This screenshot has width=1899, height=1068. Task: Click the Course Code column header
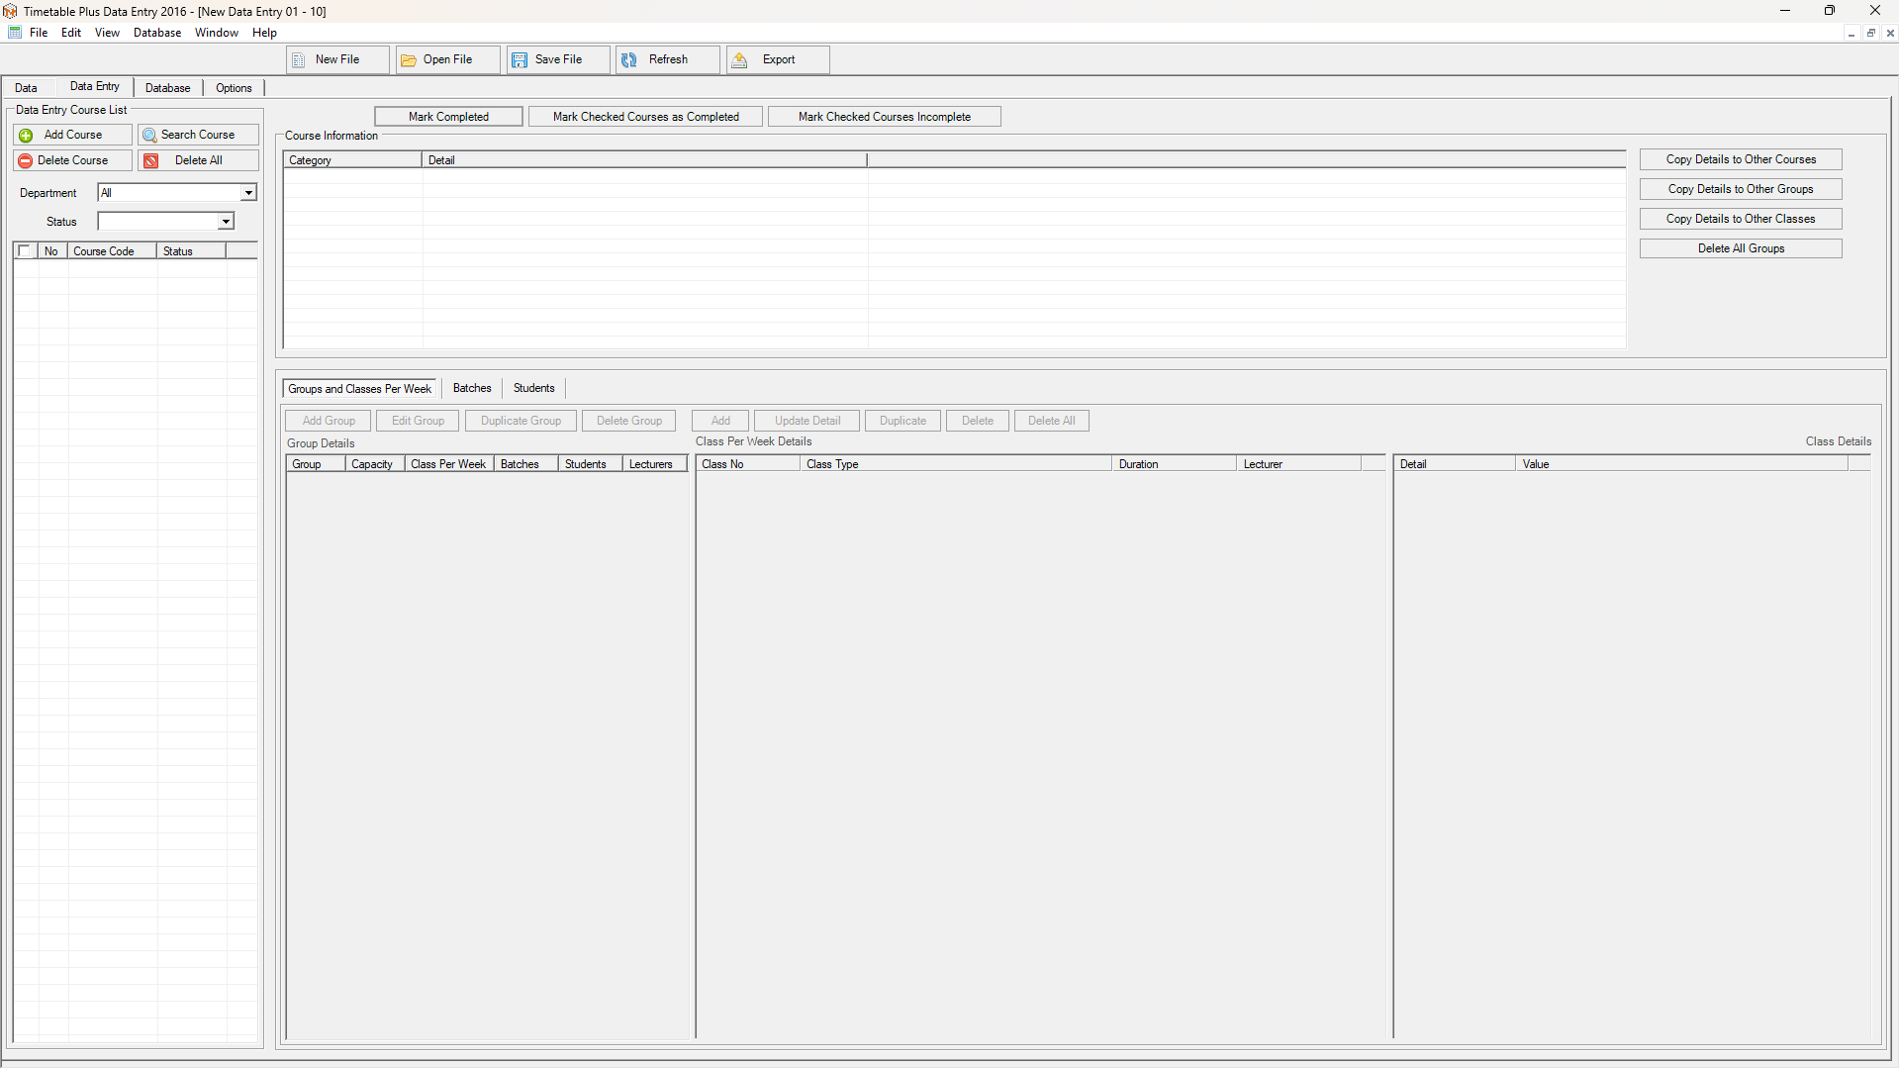[104, 251]
